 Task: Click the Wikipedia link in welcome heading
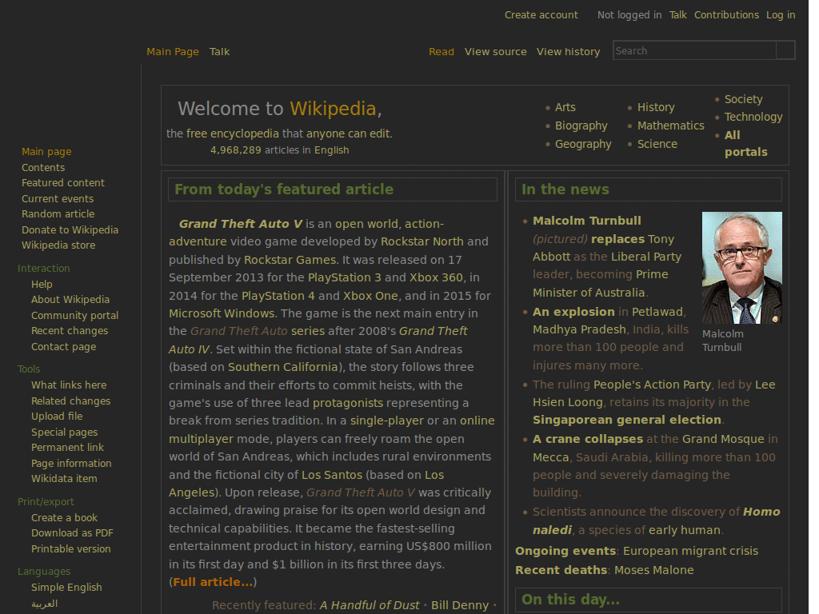tap(333, 109)
